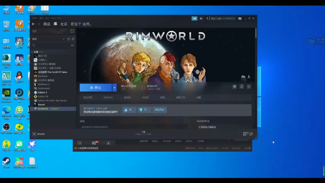The height and width of the screenshot is (183, 325).
Task: Open the 商店 store tab
Action: (47, 24)
